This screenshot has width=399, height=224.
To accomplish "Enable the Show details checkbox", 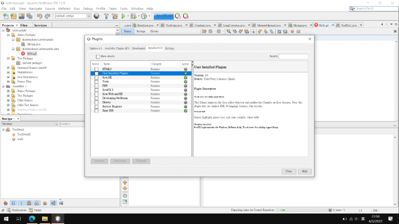I will pos(98,56).
